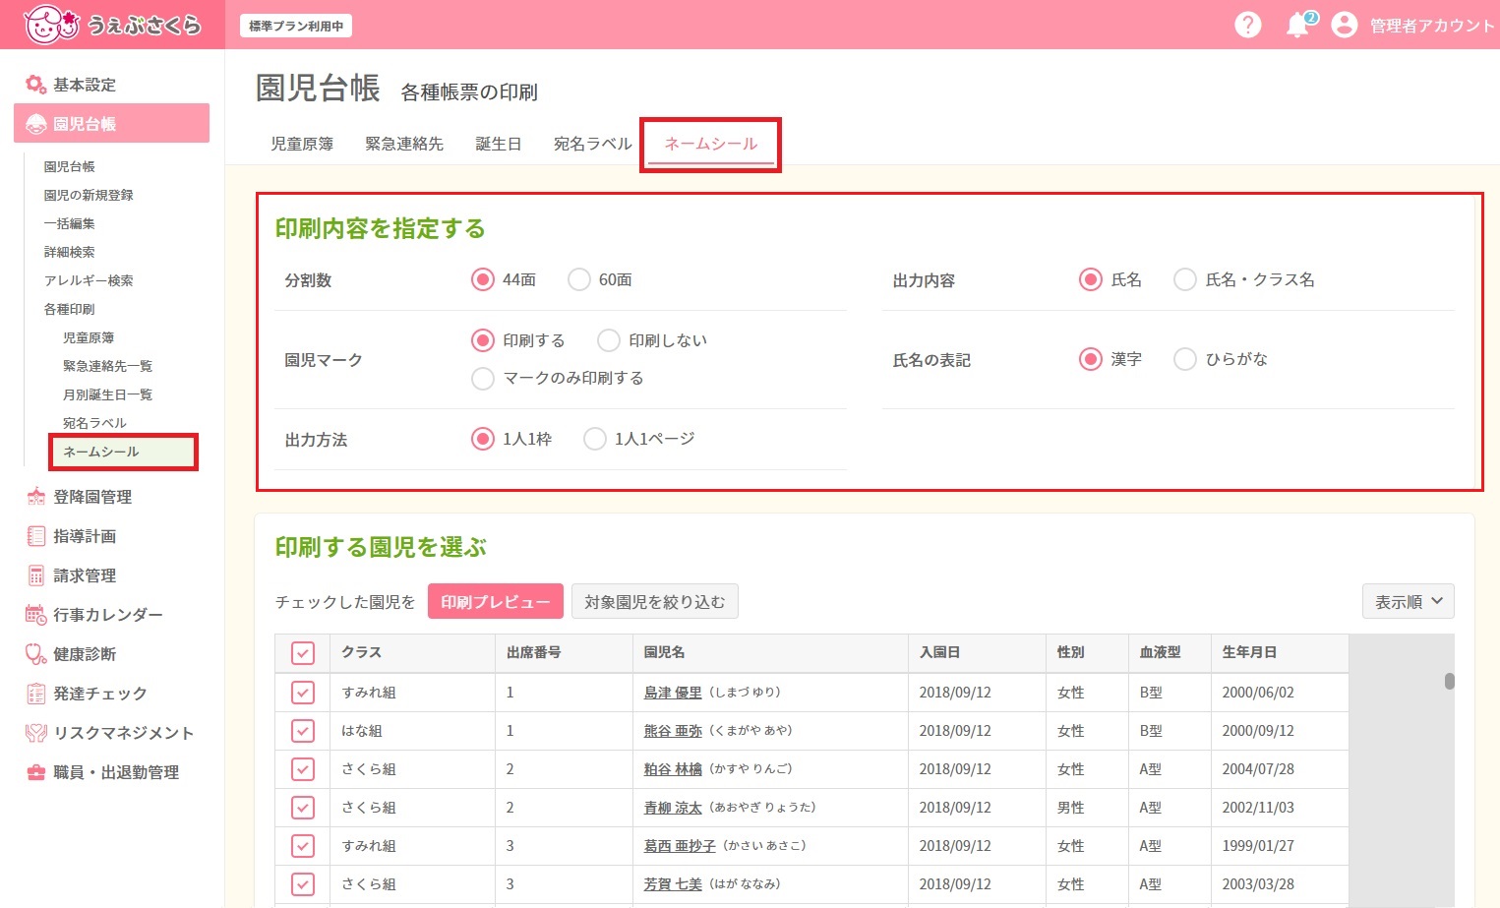
Task: Open 緊急連絡先一覧 in sidebar
Action: coord(107,366)
